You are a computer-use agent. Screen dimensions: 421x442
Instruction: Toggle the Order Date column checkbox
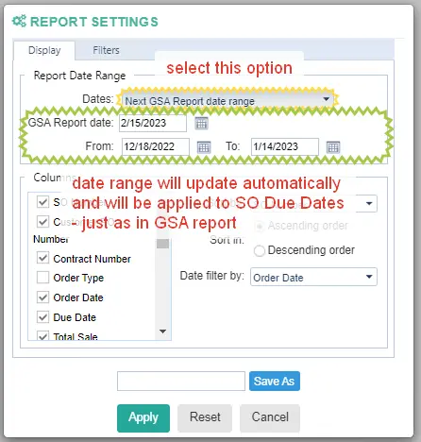pos(42,297)
